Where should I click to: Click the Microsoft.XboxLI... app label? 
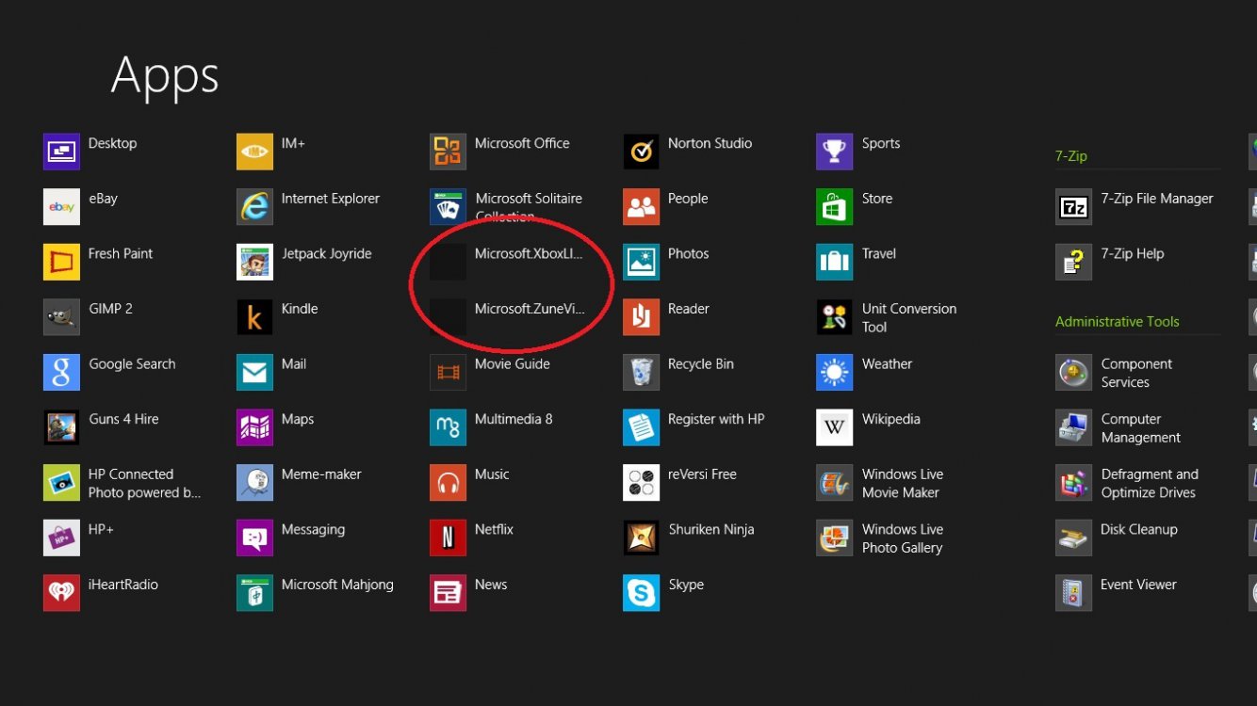(529, 253)
